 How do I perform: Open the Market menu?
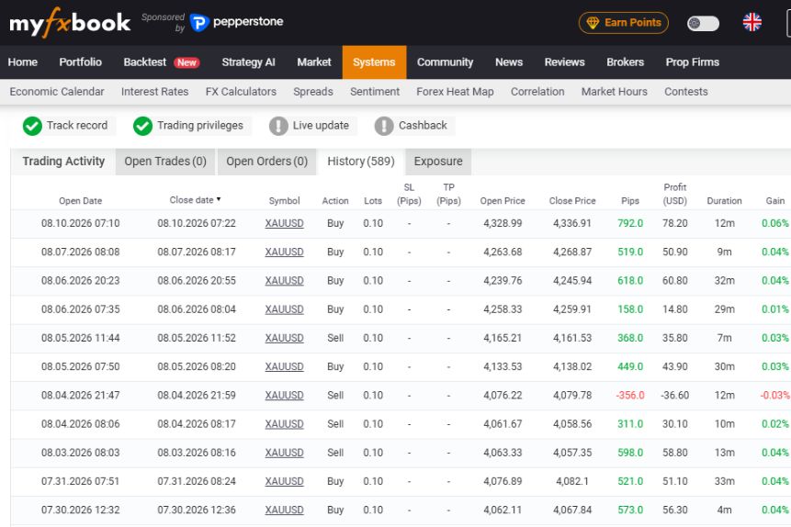314,62
